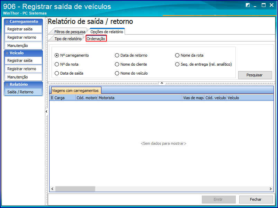
Task: Collapse the Carregamento section header
Action: coord(23,21)
